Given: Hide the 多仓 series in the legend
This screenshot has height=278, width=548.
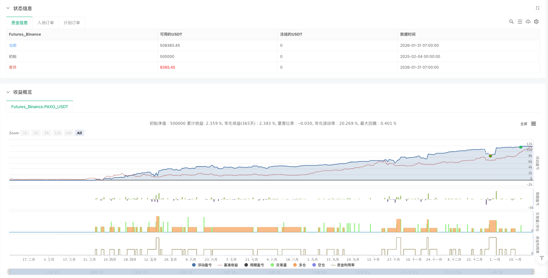Looking at the screenshot, I should click(299, 265).
